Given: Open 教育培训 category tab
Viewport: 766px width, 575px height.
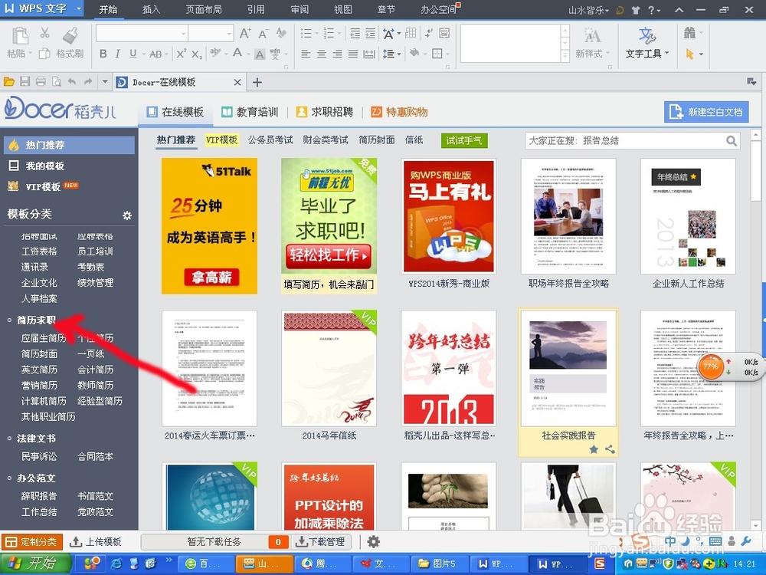Looking at the screenshot, I should pyautogui.click(x=250, y=112).
